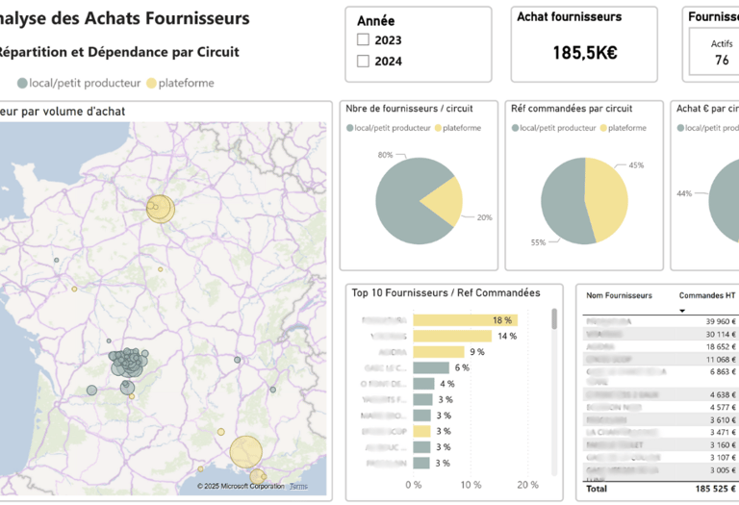Click the largest yellow bubble on southern coast

pos(246,452)
